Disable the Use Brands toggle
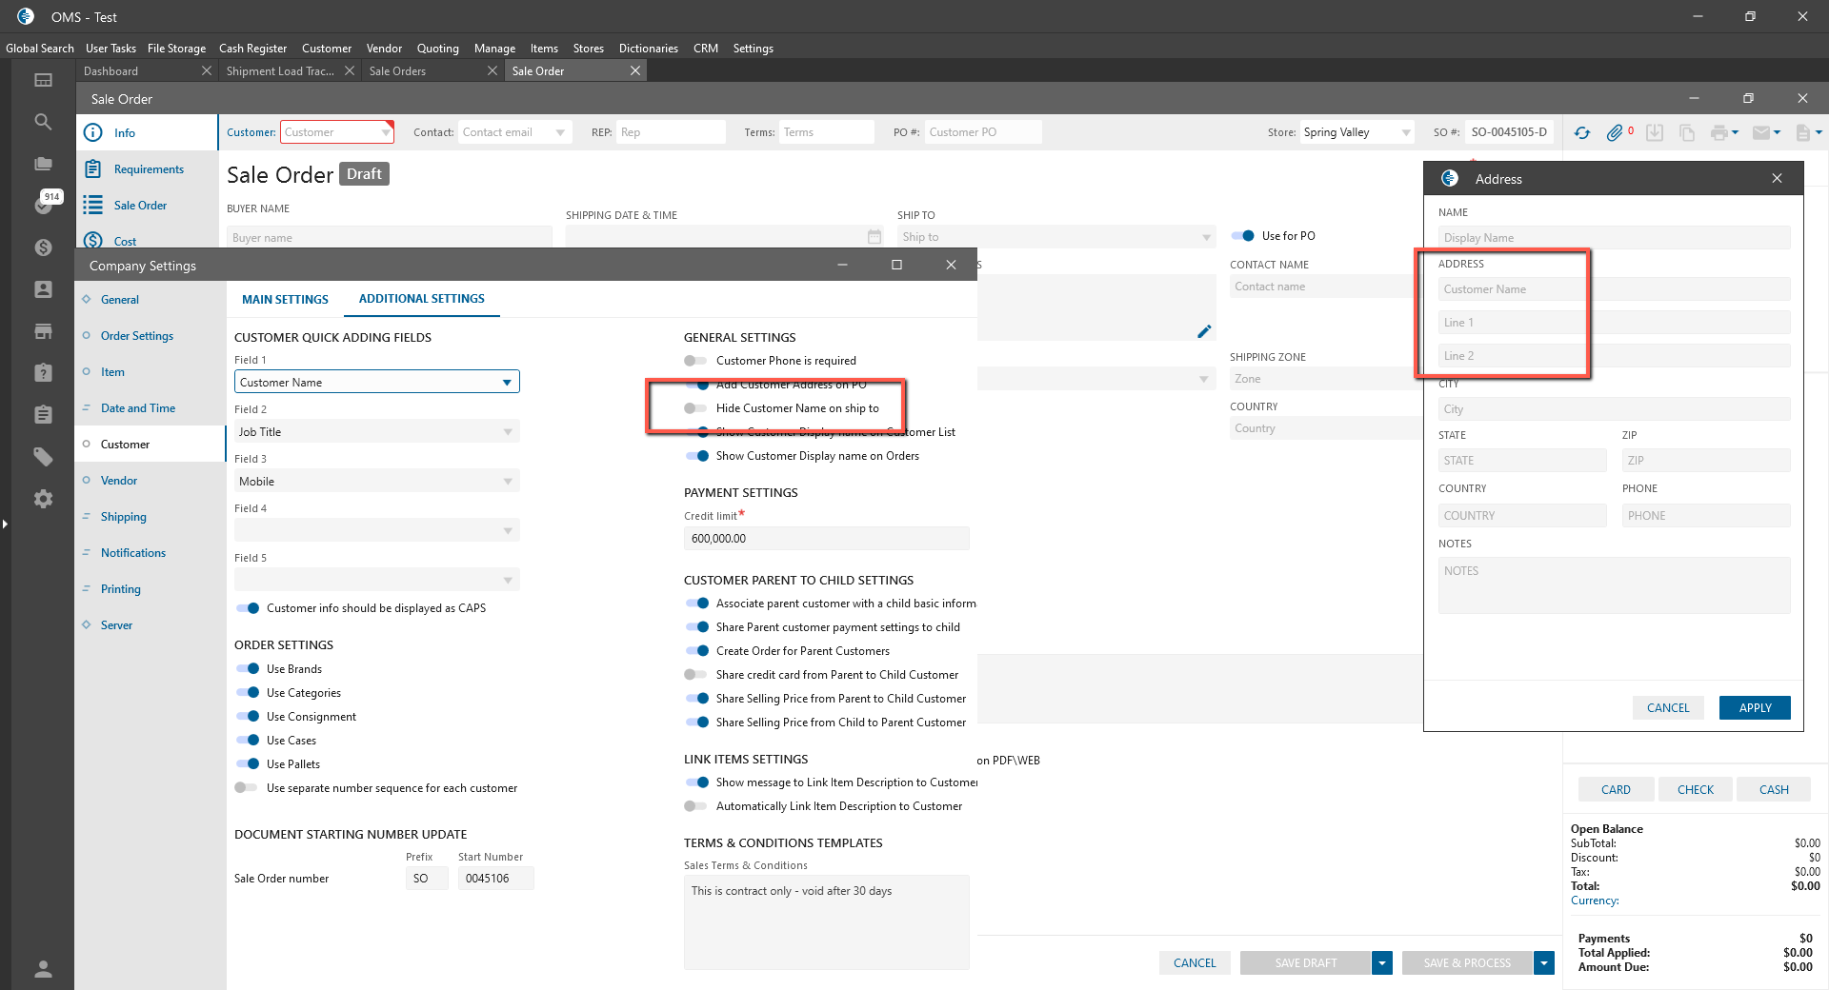Viewport: 1829px width, 990px height. pyautogui.click(x=248, y=669)
